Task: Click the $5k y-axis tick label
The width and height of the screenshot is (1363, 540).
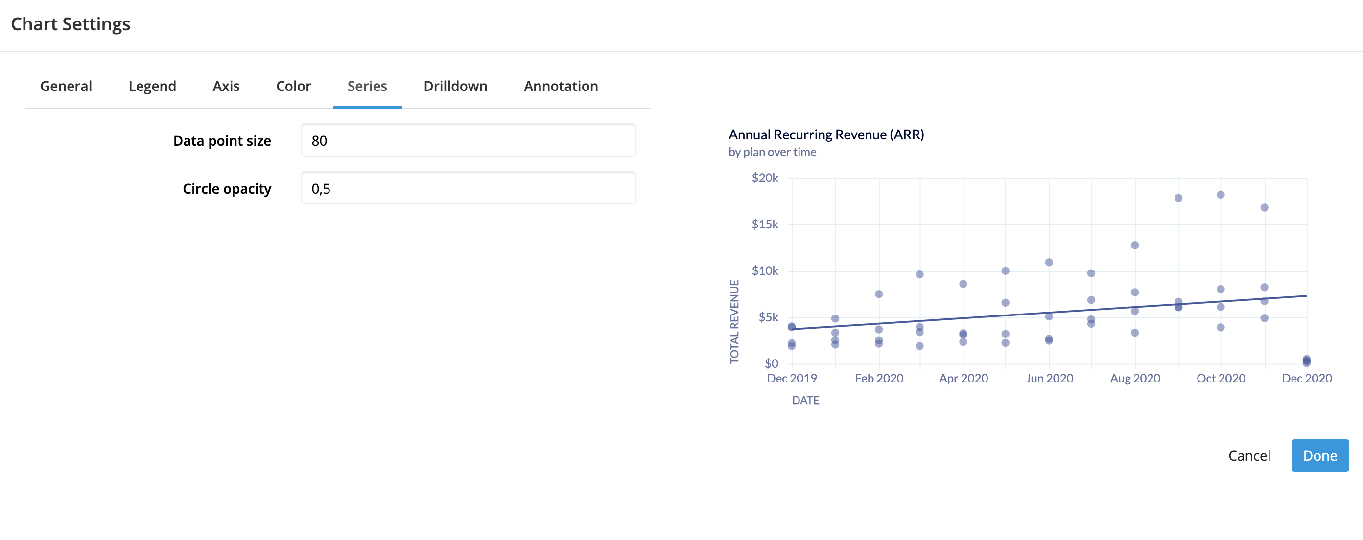Action: (x=768, y=317)
